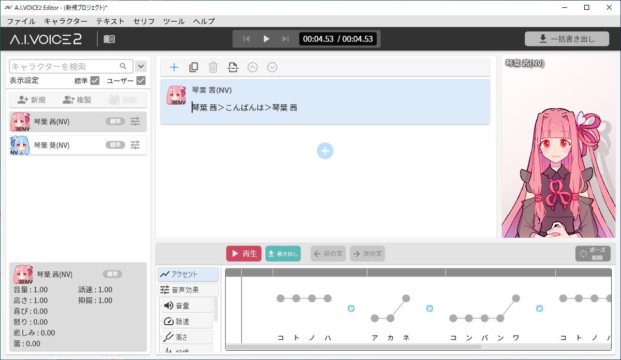Click the accent node above first コ
The image size is (621, 360).
(280, 298)
